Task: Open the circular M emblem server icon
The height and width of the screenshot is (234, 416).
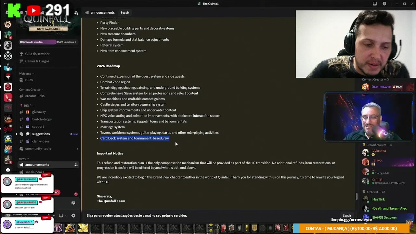Action: click(8, 56)
